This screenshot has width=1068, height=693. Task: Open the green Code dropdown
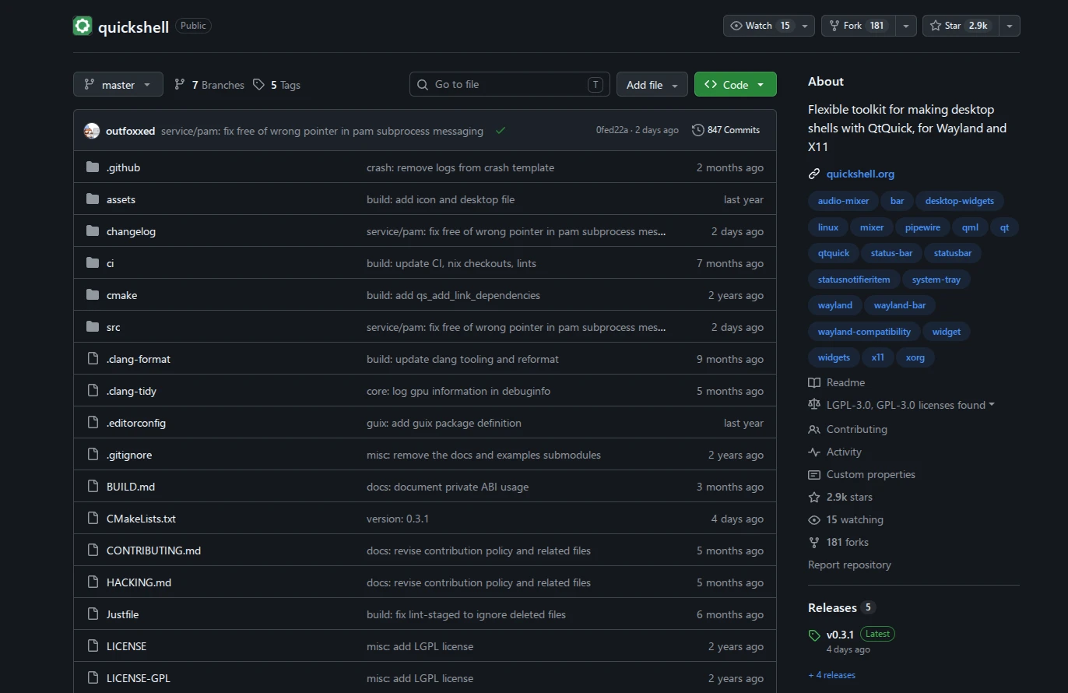(x=736, y=84)
